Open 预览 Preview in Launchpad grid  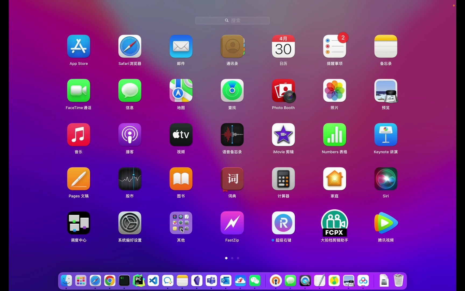tap(386, 91)
